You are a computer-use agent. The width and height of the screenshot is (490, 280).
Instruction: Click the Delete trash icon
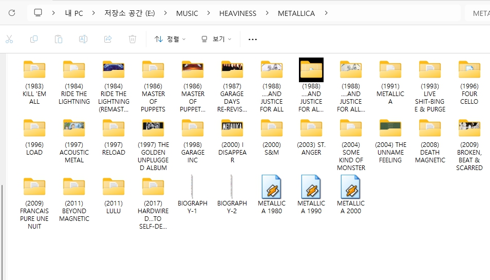[x=133, y=39]
